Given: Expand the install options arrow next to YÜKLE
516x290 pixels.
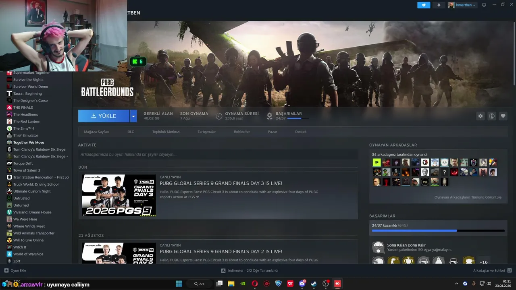Looking at the screenshot, I should tap(133, 116).
